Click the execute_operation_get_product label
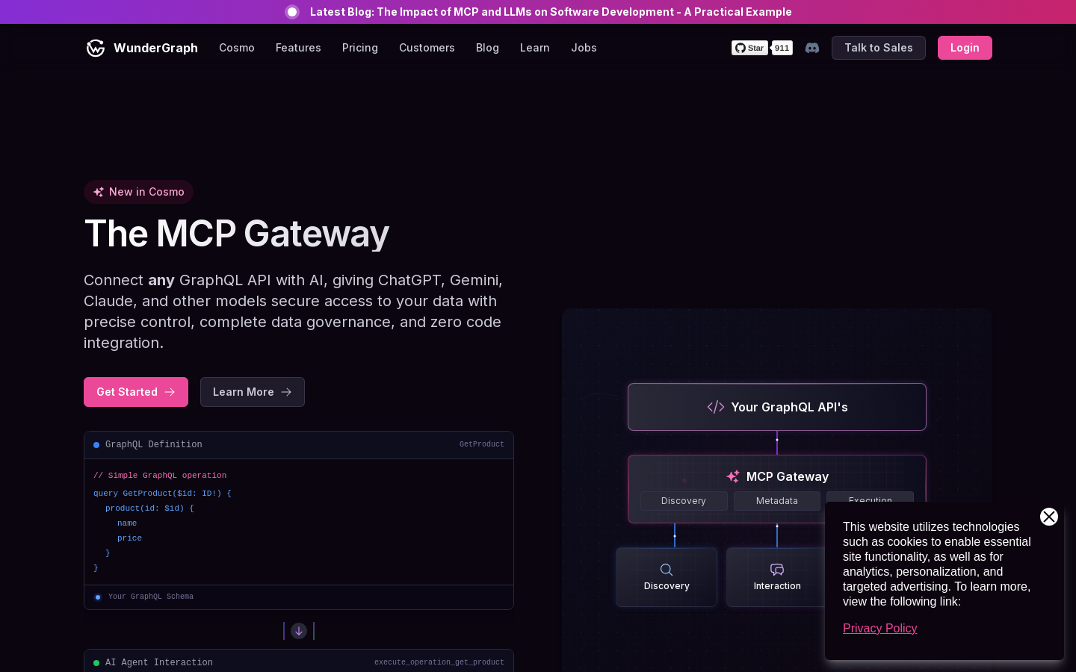 [x=439, y=662]
